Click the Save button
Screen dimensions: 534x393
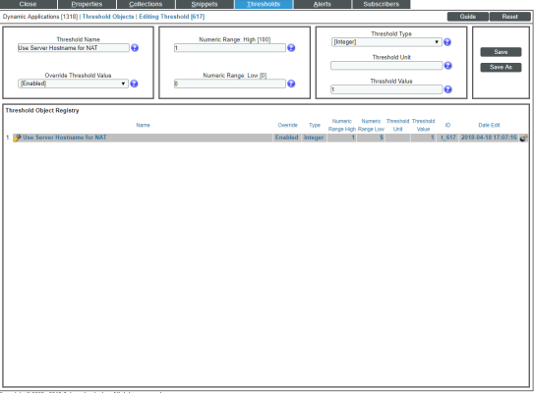[501, 52]
